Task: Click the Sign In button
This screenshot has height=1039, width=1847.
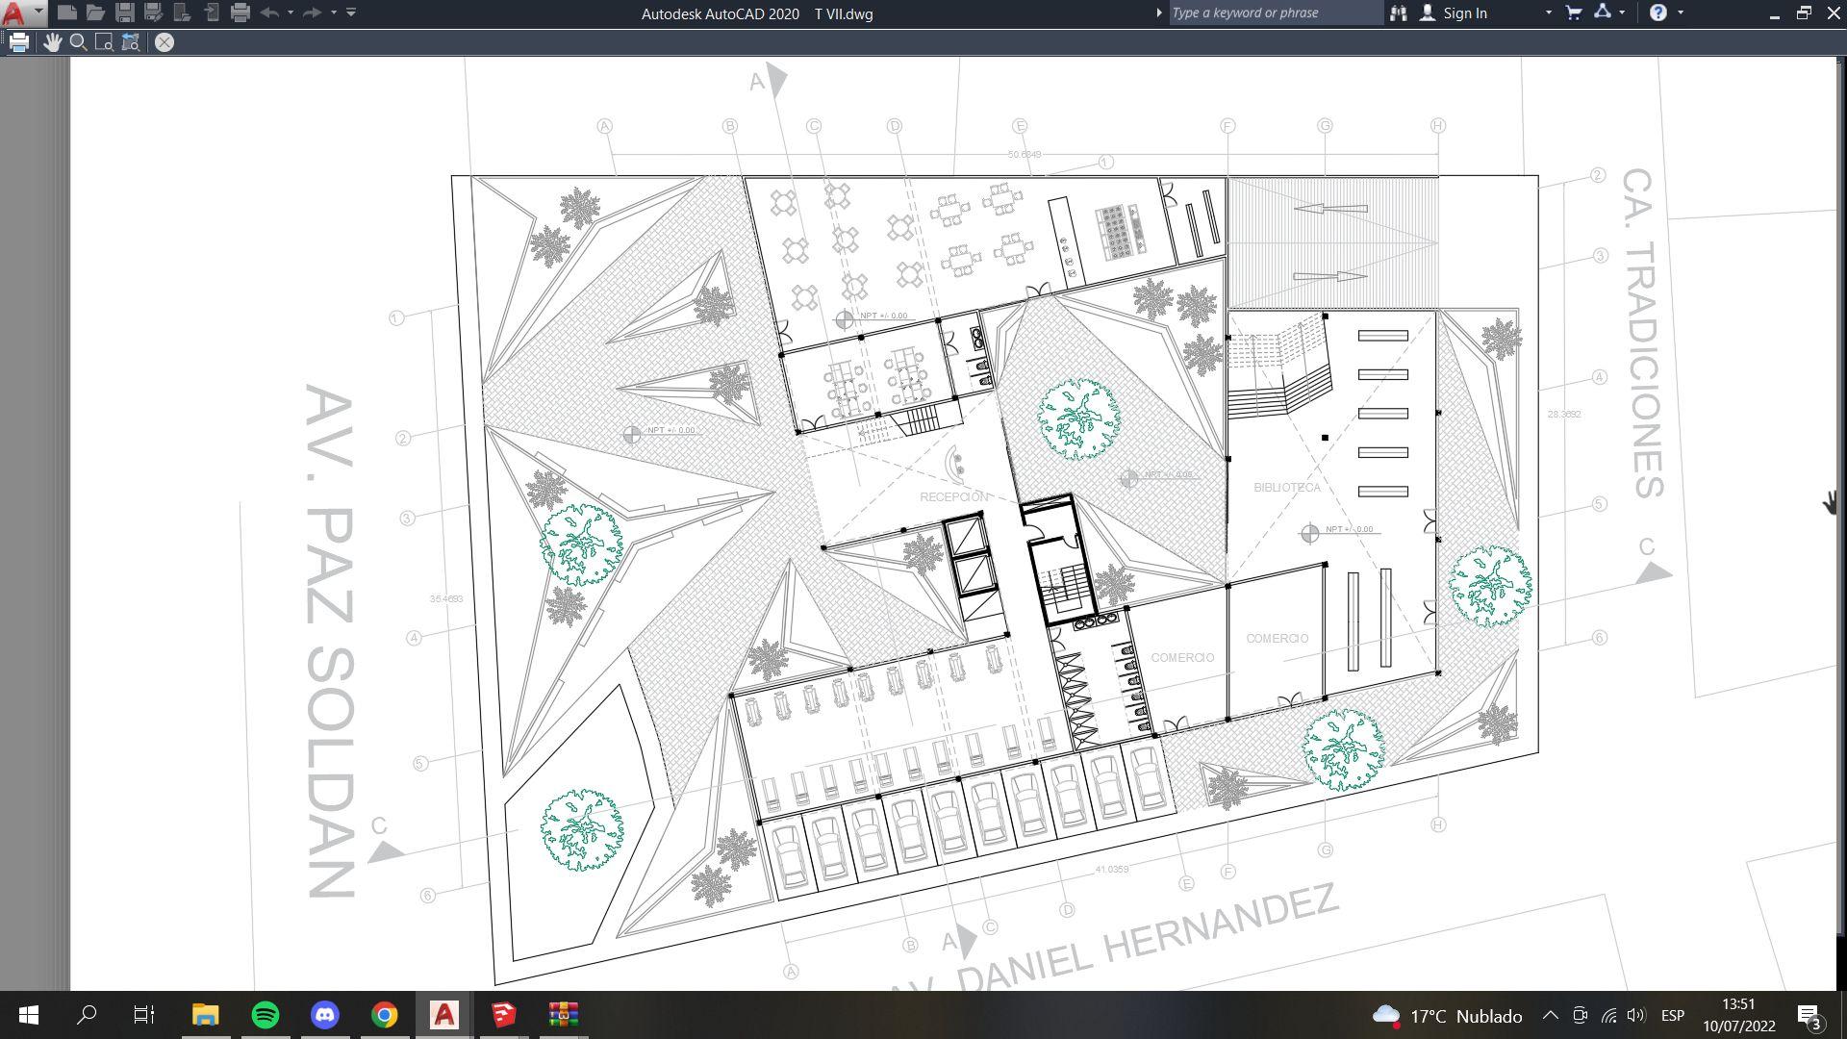Action: click(x=1455, y=13)
